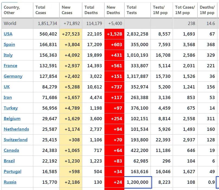Open the Italy country page link
The image size is (219, 190).
click(x=8, y=55)
